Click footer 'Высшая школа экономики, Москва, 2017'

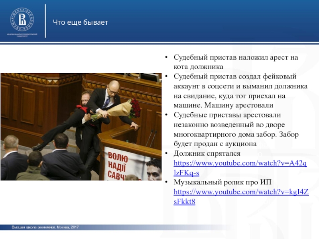45,227
